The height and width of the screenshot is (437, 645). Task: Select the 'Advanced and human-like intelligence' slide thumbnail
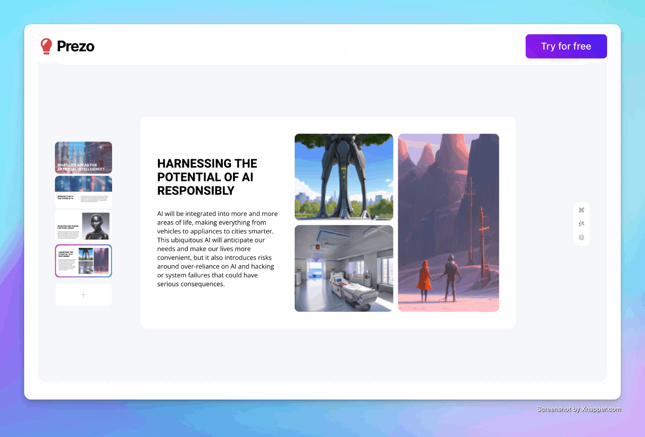tap(83, 226)
